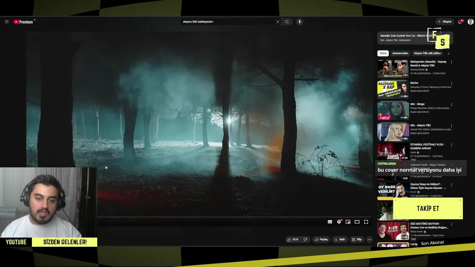
Task: Open the Mix'im playlist thumbnail
Action: 393,90
